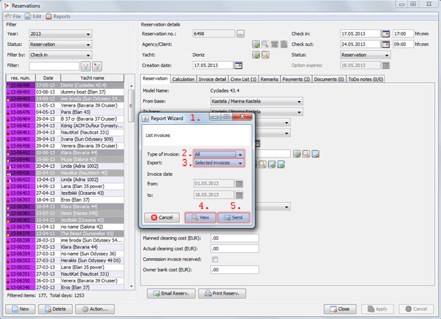Select reservation row 13-06353 Heraklo (Sun Odyssey 49 DS)

click(65, 261)
